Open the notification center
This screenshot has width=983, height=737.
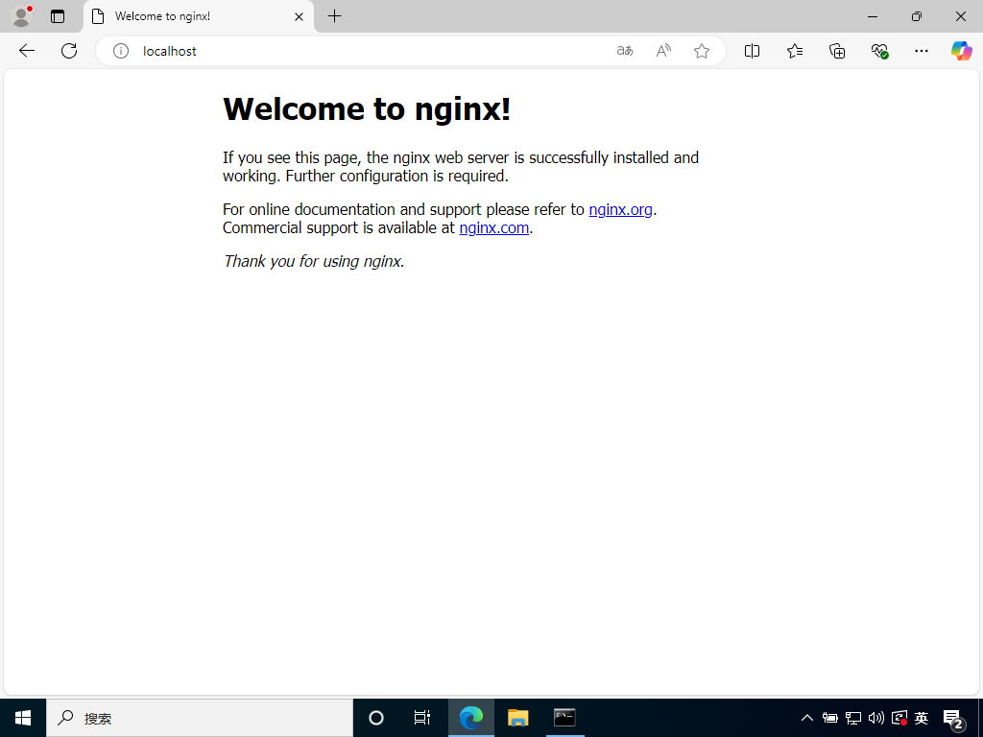pos(953,719)
